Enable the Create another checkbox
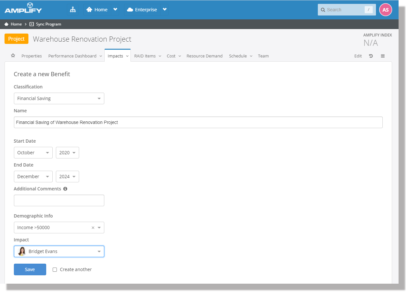Screen dimensions: 406x294 click(55, 269)
